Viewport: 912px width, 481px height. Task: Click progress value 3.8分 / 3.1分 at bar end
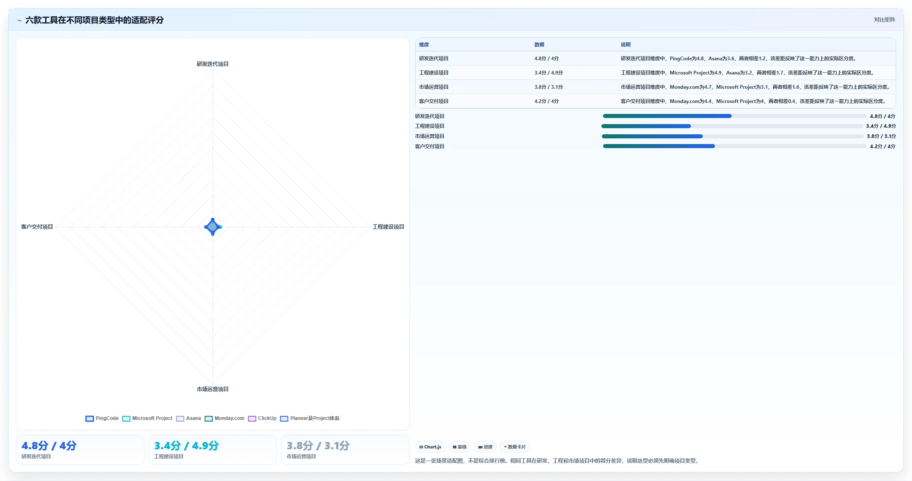(881, 136)
